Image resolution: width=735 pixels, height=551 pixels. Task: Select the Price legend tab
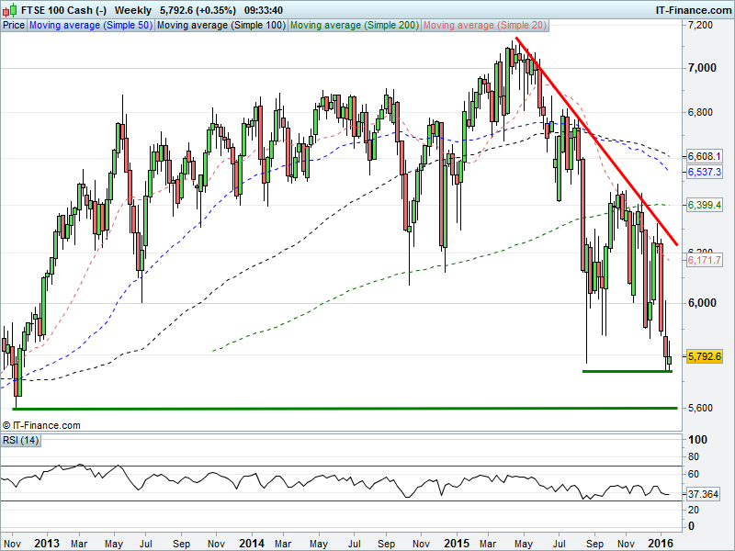pyautogui.click(x=14, y=26)
